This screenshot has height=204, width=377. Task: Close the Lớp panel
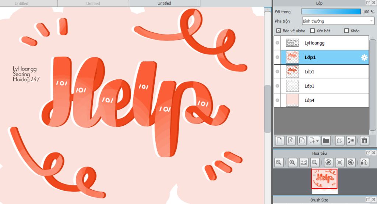click(x=374, y=3)
